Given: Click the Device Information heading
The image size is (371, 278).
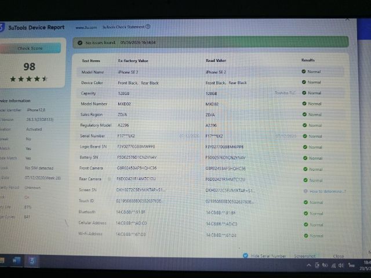Looking at the screenshot, I should pos(15,101).
